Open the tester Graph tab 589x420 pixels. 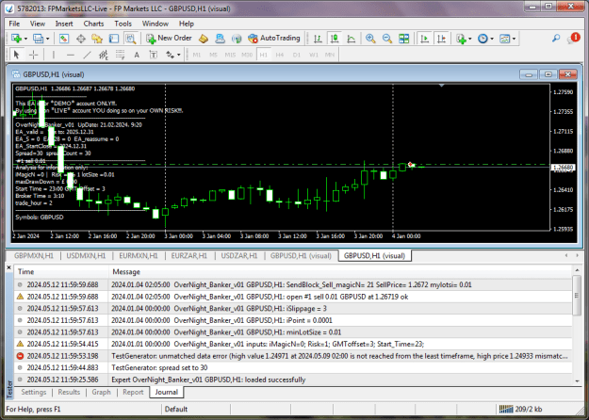101,393
